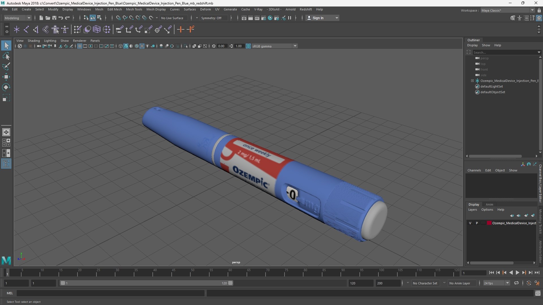The image size is (543, 305).
Task: Toggle Textured display checker icon
Action: (x=142, y=46)
